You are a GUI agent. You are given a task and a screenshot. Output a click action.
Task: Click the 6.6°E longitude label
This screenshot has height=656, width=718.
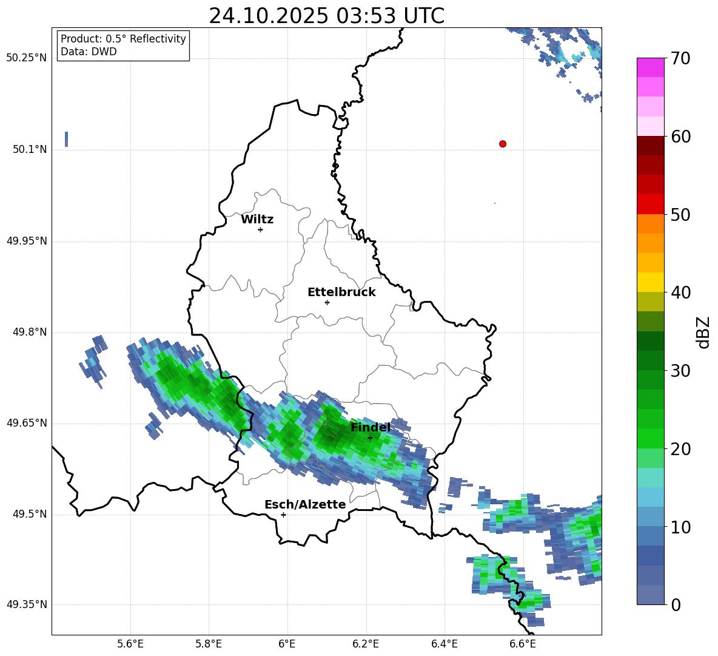[x=523, y=644]
